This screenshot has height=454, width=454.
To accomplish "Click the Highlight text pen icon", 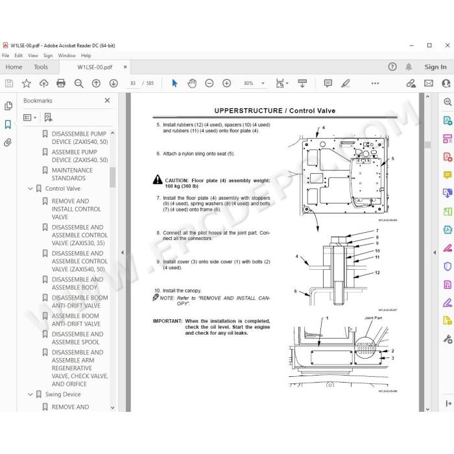I will pos(346,84).
